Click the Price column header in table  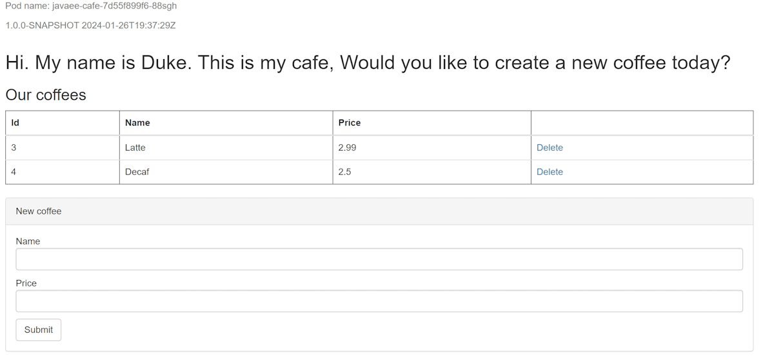point(350,122)
